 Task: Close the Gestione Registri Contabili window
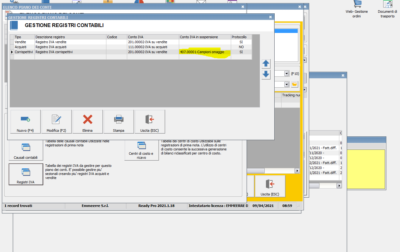click(270, 17)
